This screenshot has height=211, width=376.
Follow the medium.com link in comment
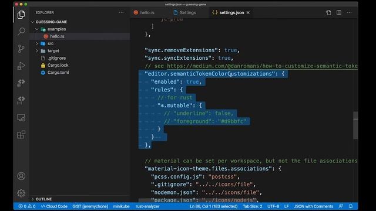[x=262, y=66]
